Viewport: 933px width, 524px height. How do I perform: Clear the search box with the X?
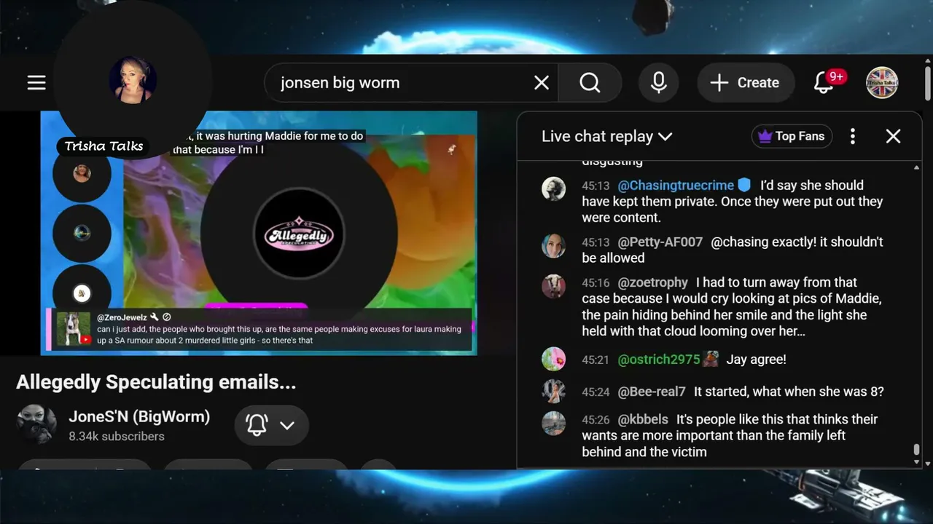[x=542, y=83]
